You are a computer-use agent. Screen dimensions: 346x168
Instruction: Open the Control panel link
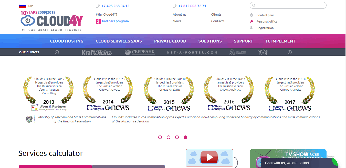click(266, 15)
